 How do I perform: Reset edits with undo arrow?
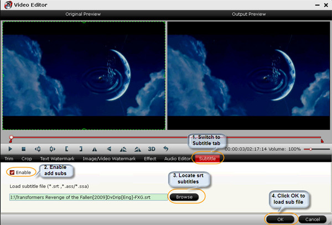(166, 149)
